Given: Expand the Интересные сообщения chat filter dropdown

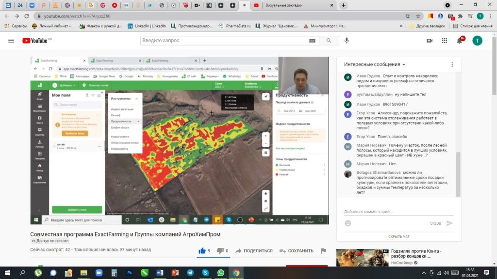Looking at the screenshot, I should pyautogui.click(x=375, y=64).
